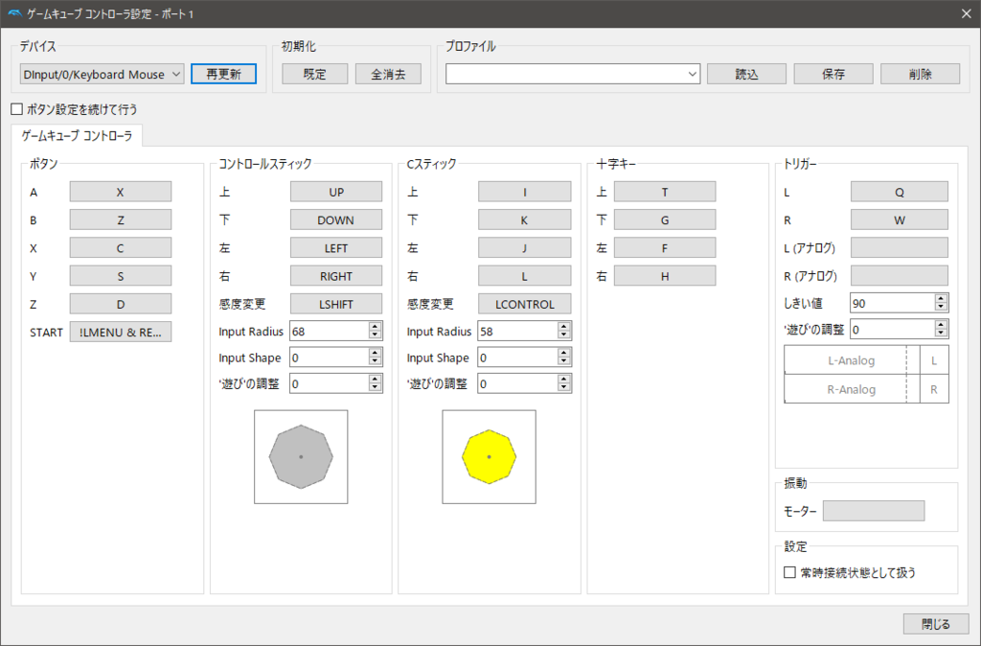Click the control stick RIGHT mapping
This screenshot has width=981, height=646.
[x=336, y=276]
